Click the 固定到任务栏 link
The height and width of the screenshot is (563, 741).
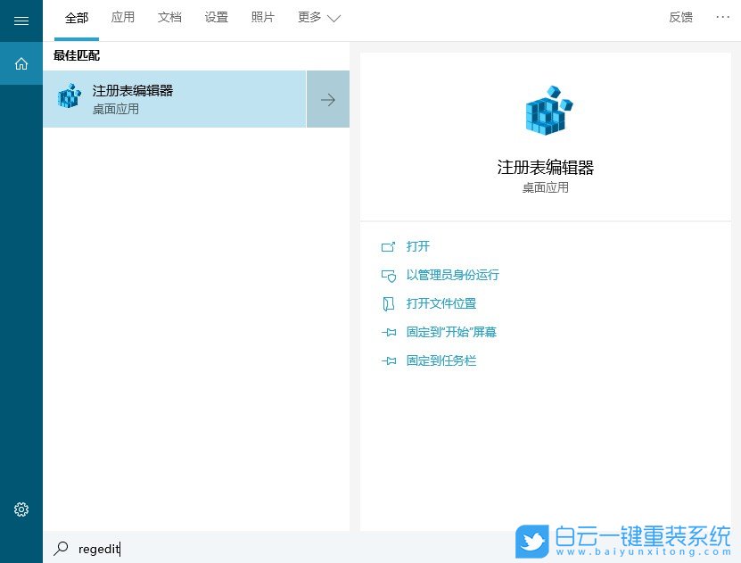442,360
